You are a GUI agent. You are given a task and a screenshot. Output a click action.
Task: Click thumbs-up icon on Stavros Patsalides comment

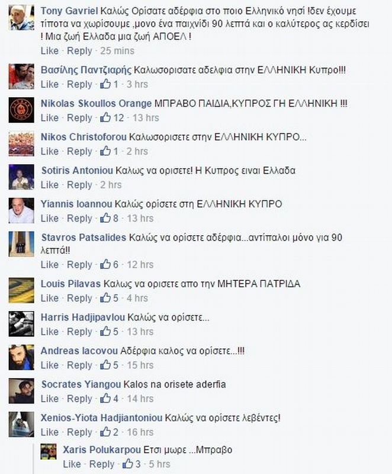pos(105,264)
